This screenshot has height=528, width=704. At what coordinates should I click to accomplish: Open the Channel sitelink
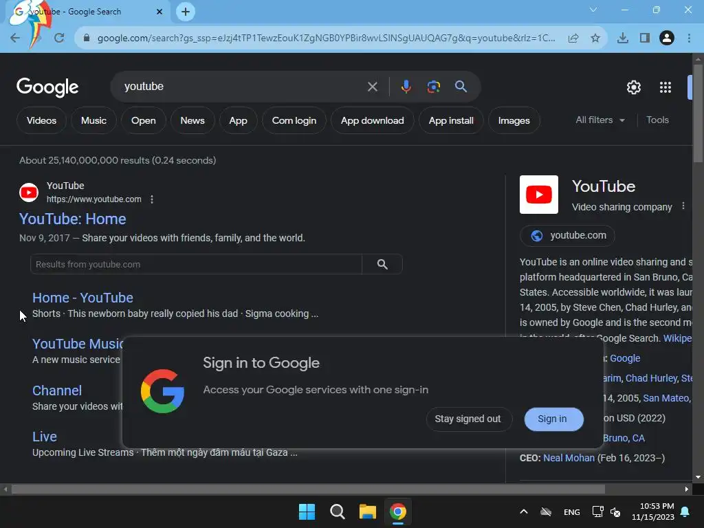(x=57, y=390)
